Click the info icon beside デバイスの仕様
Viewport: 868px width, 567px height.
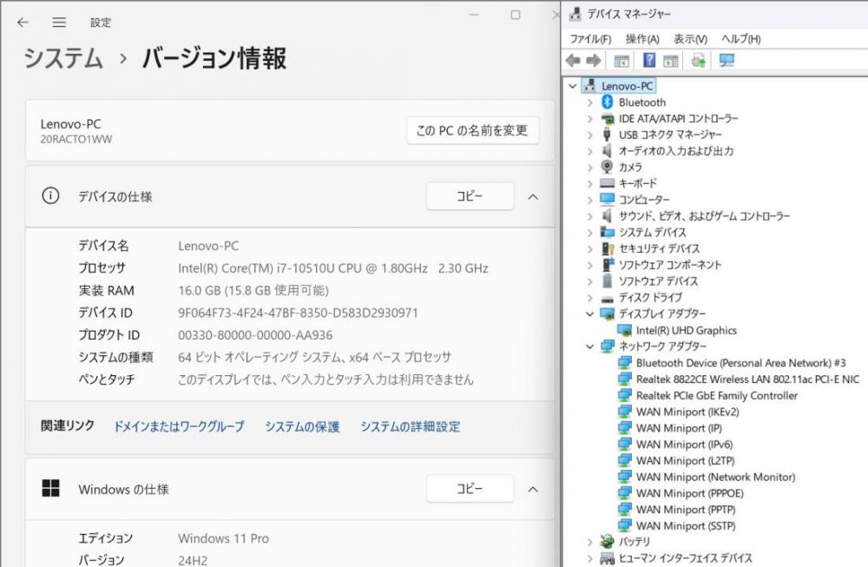point(50,195)
